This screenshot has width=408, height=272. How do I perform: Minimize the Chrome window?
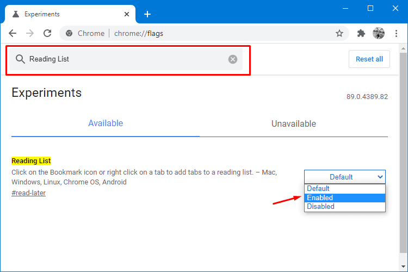[x=345, y=9]
